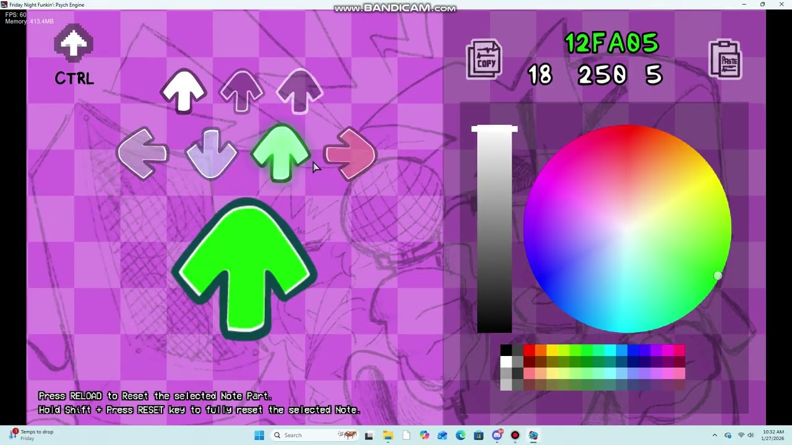Open Microsoft Edge from the taskbar
Viewport: 792px width, 445px height.
click(460, 435)
